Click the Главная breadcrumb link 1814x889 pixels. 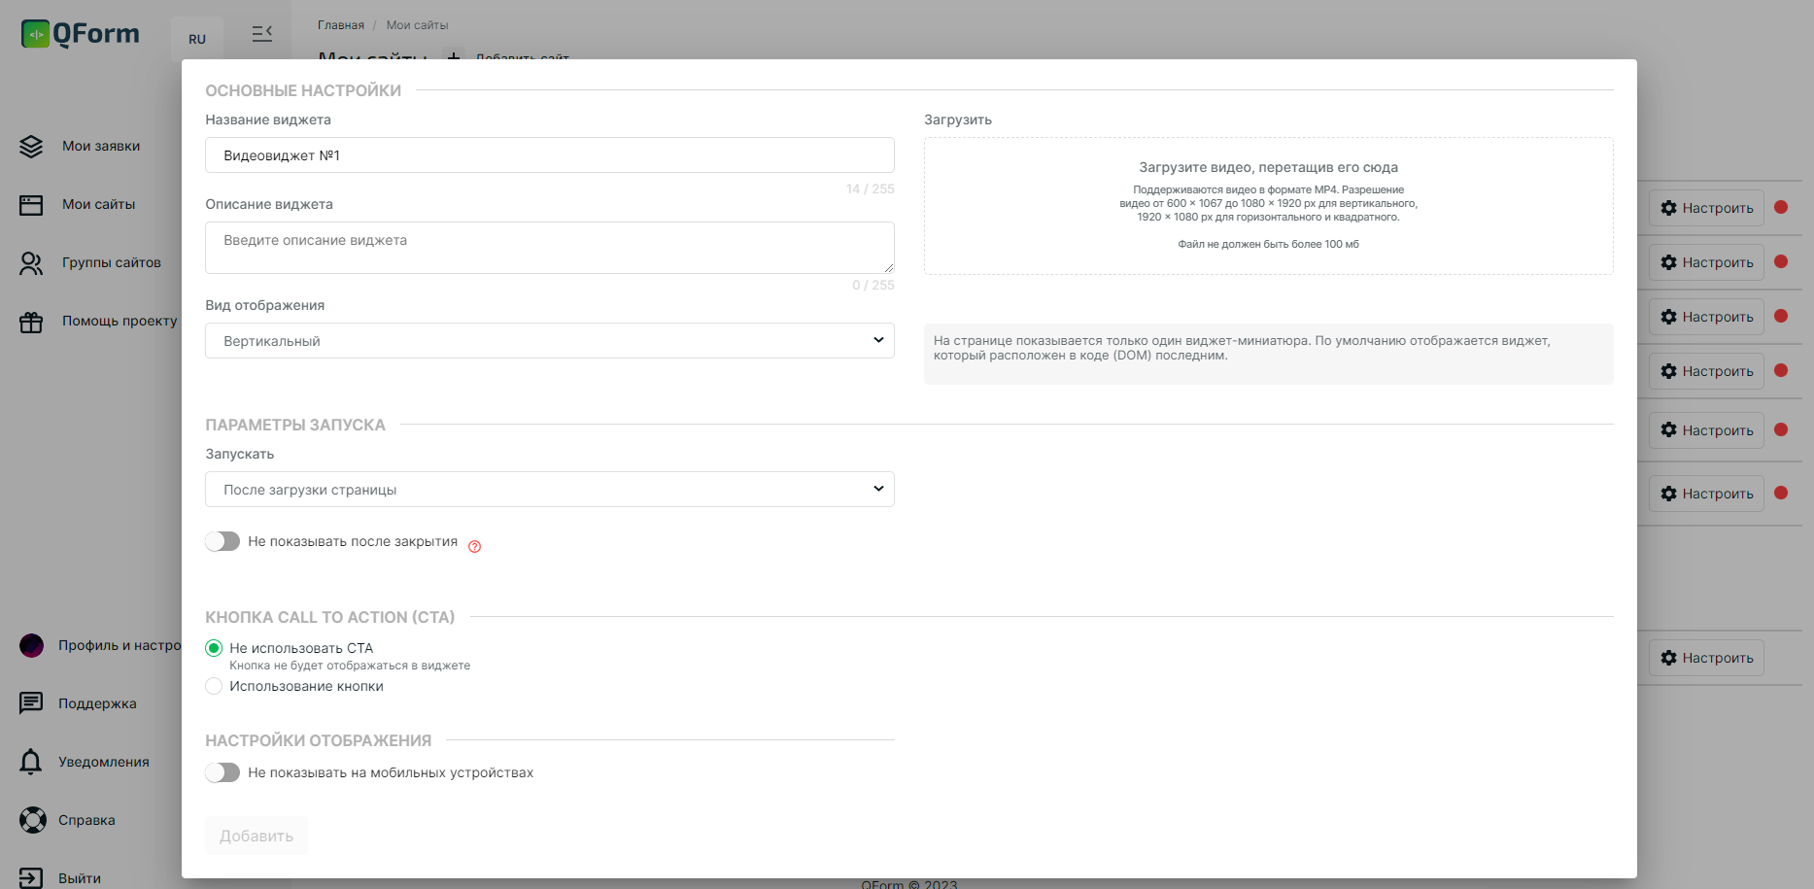(341, 25)
